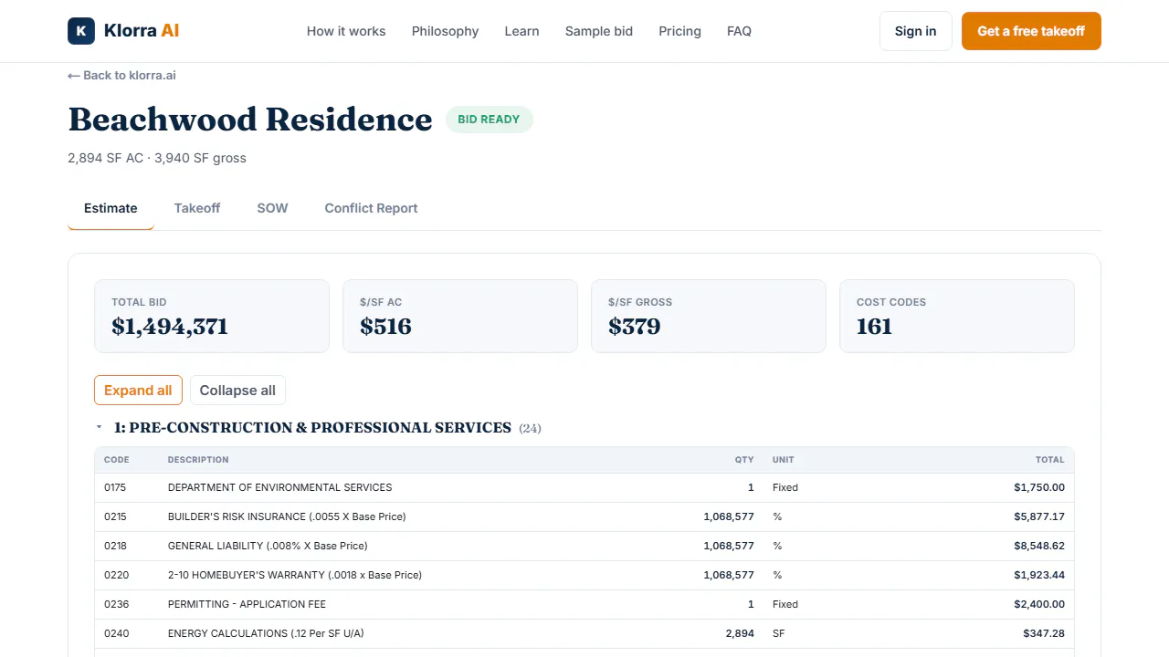The height and width of the screenshot is (657, 1169).
Task: Click the Pre-Construction & Professional Services heading
Action: point(312,427)
